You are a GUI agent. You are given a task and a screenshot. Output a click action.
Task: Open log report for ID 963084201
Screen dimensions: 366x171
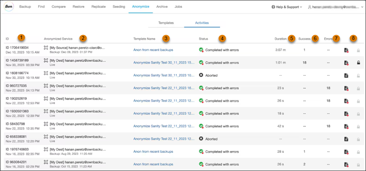346,164
